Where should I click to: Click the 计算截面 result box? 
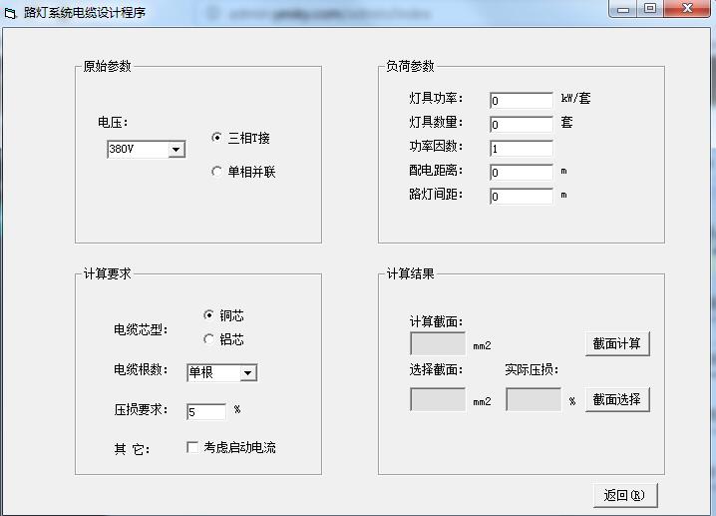point(438,343)
